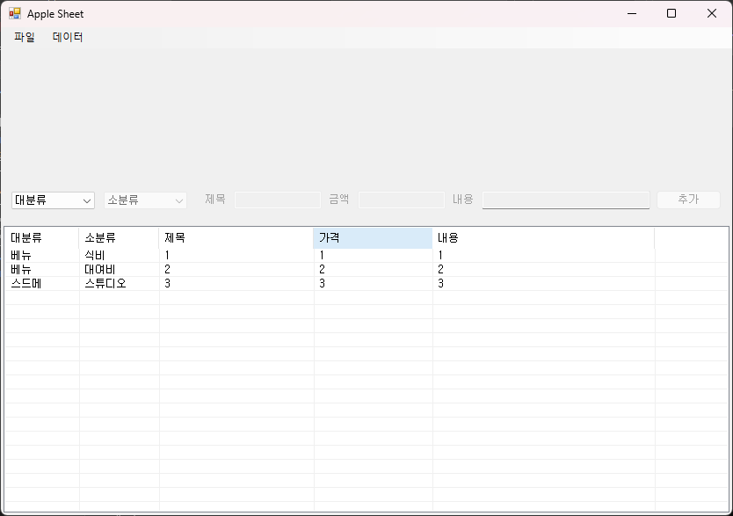Screen dimensions: 733x516
Task: Click the Apple Sheet app icon
Action: pos(15,13)
